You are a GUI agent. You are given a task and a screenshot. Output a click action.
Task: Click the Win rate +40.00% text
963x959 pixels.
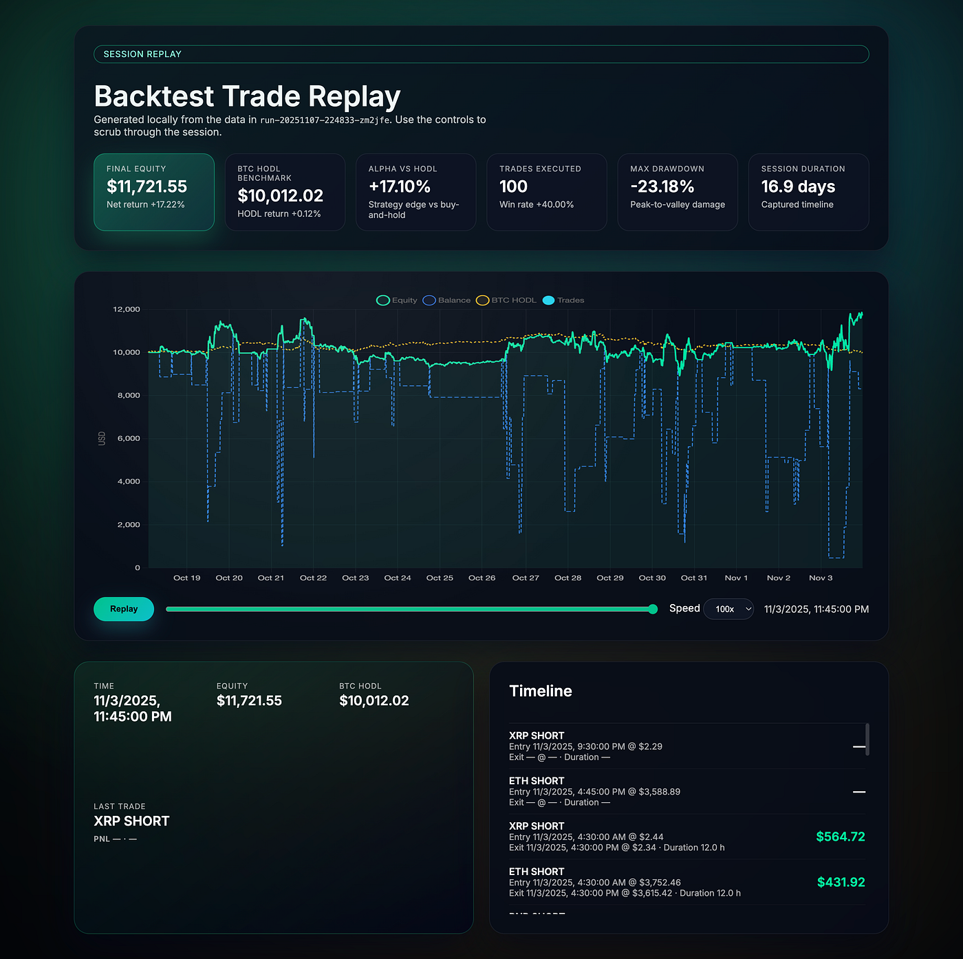coord(537,204)
